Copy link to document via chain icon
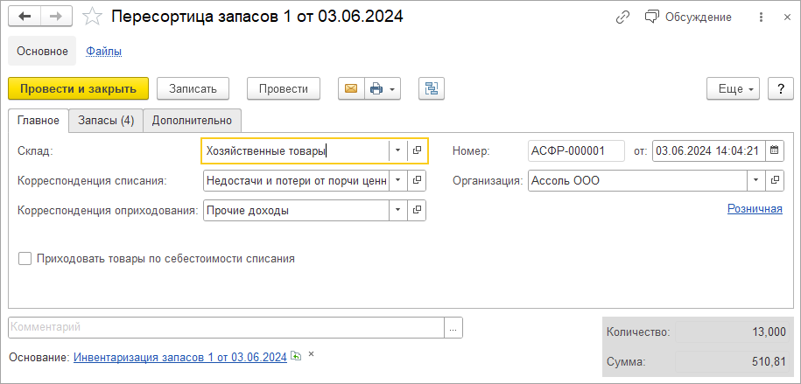The height and width of the screenshot is (384, 801). 623,17
